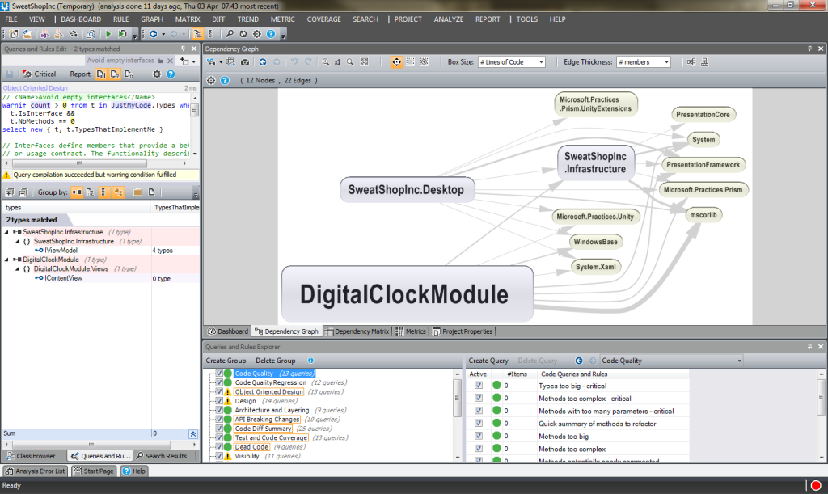
Task: Expand all result tree nodes icon
Action: click(x=10, y=192)
